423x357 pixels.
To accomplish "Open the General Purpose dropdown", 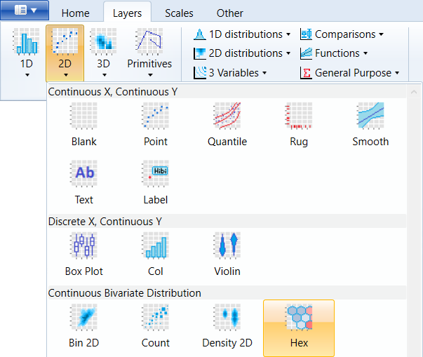I will tap(349, 73).
